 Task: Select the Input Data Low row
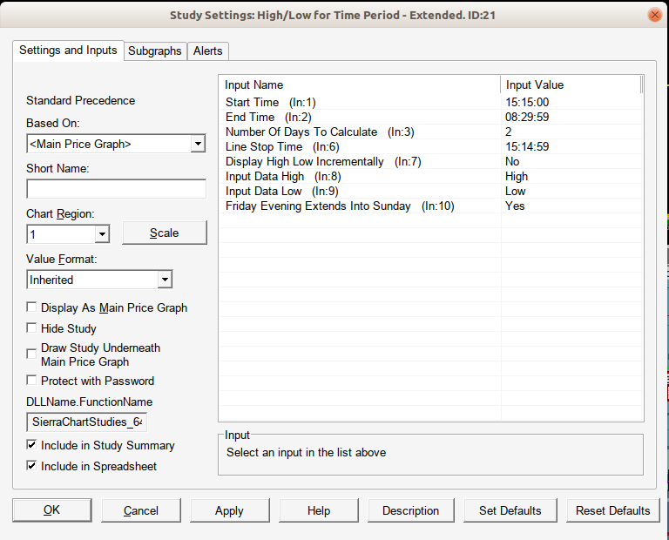[x=430, y=191]
